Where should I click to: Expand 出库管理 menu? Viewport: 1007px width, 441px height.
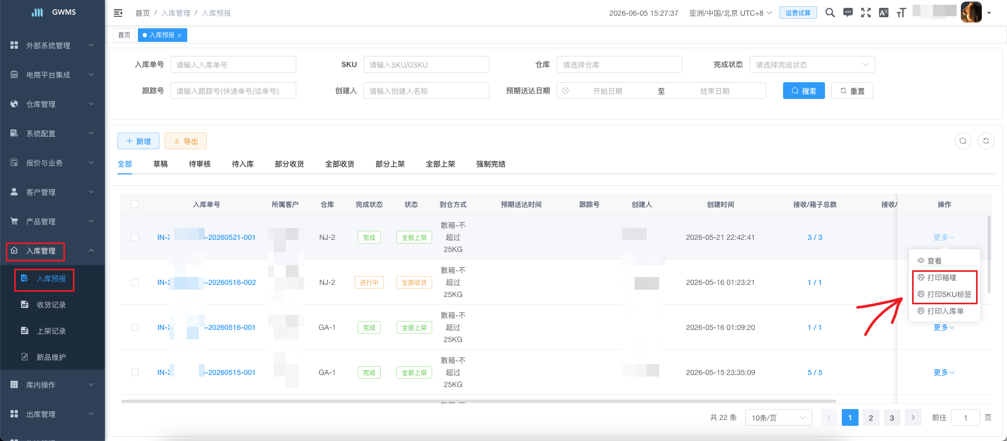pos(52,414)
